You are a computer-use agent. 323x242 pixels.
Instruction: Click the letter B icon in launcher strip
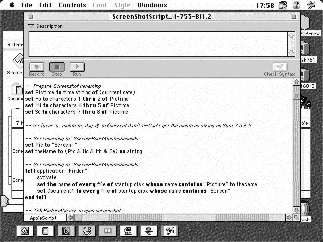[x=66, y=231]
